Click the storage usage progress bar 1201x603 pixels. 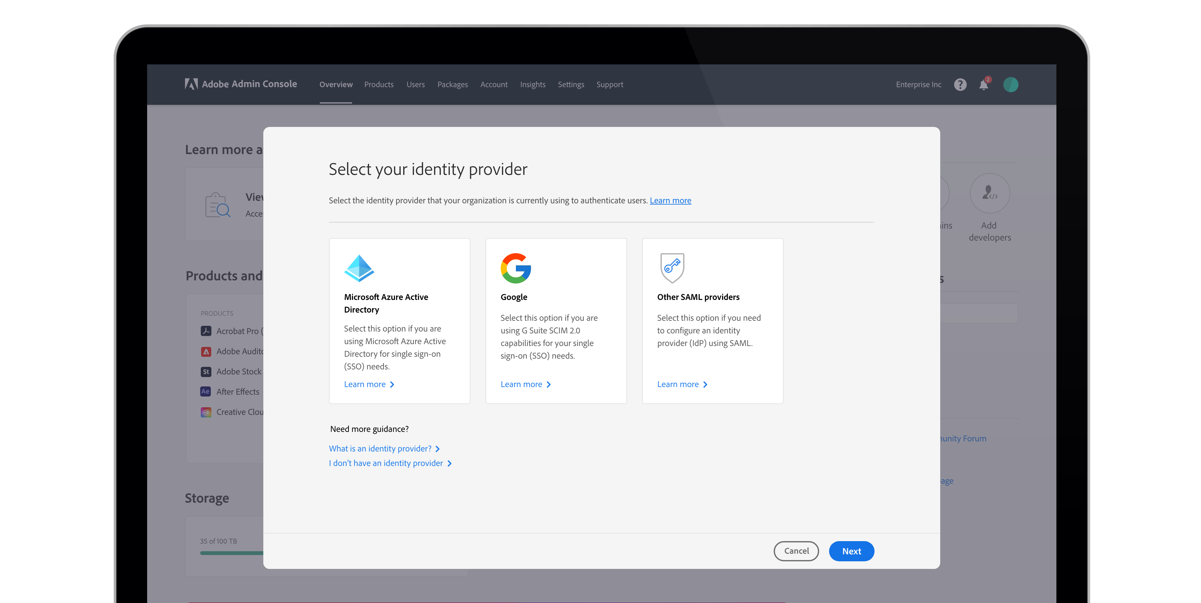[x=232, y=553]
